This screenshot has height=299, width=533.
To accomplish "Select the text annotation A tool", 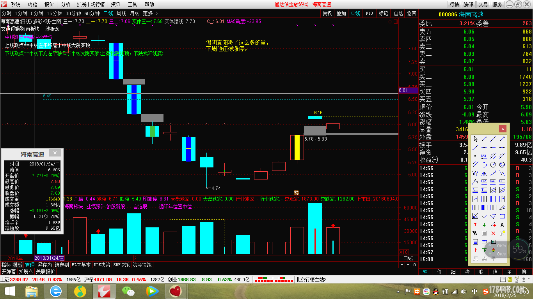I will [x=502, y=225].
